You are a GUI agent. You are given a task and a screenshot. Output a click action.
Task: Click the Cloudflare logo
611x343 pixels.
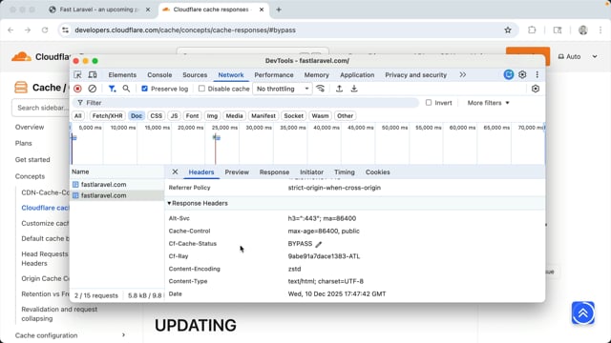pyautogui.click(x=21, y=57)
